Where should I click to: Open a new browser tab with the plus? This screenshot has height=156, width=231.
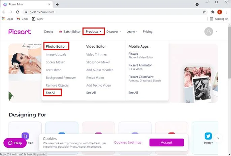[57, 5]
